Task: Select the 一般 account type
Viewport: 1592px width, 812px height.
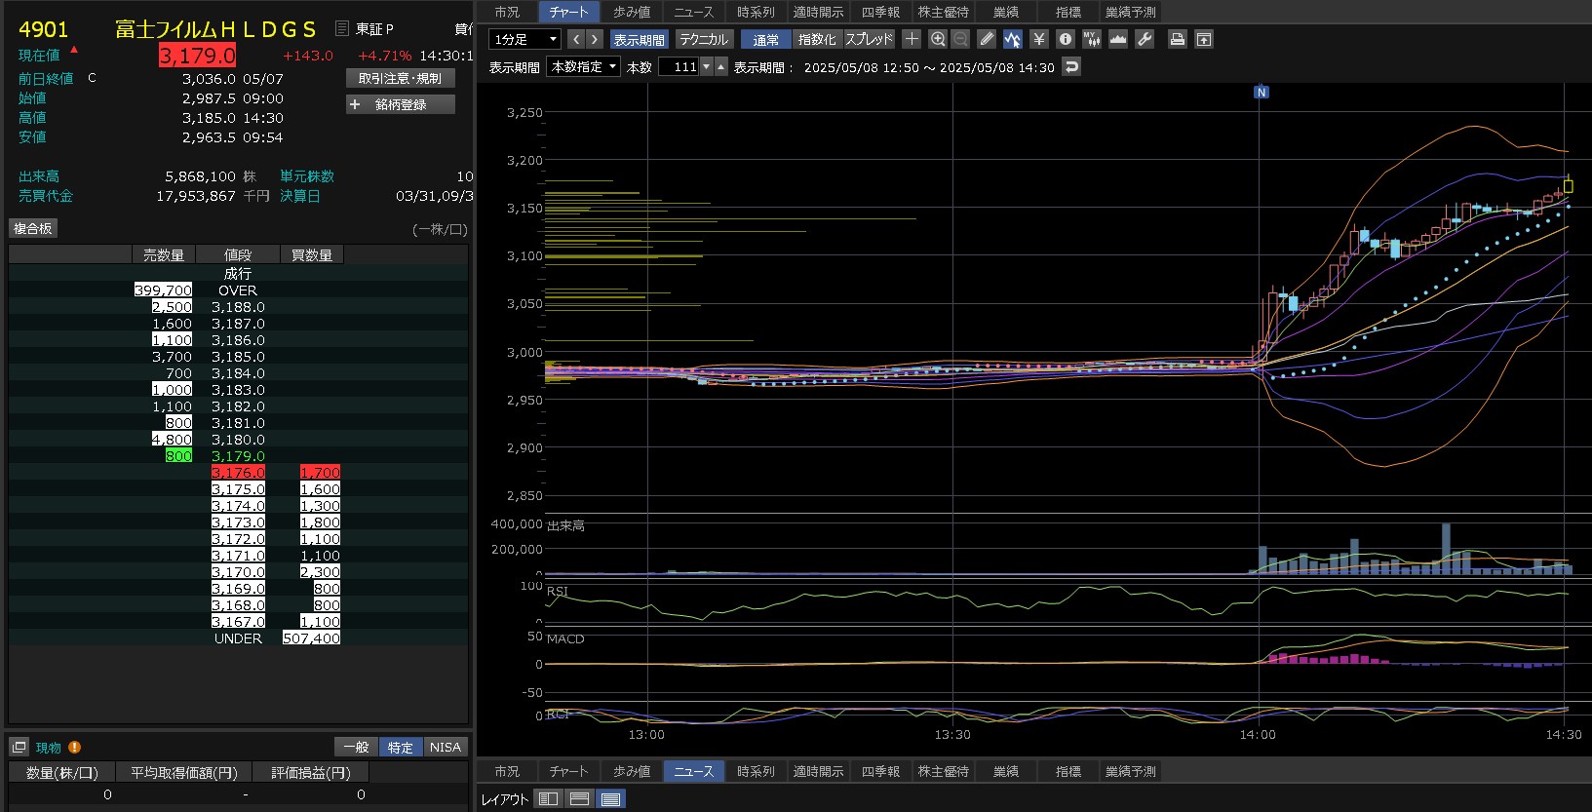Action: pos(356,747)
